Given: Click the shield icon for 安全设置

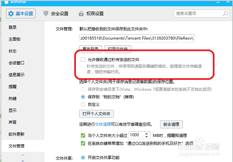Looking at the screenshot, I should [x=46, y=14].
